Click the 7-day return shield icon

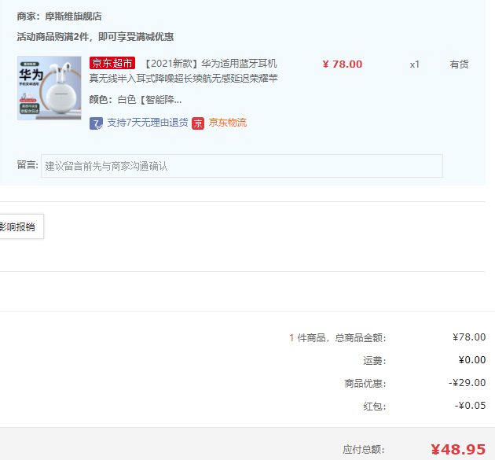(x=96, y=123)
